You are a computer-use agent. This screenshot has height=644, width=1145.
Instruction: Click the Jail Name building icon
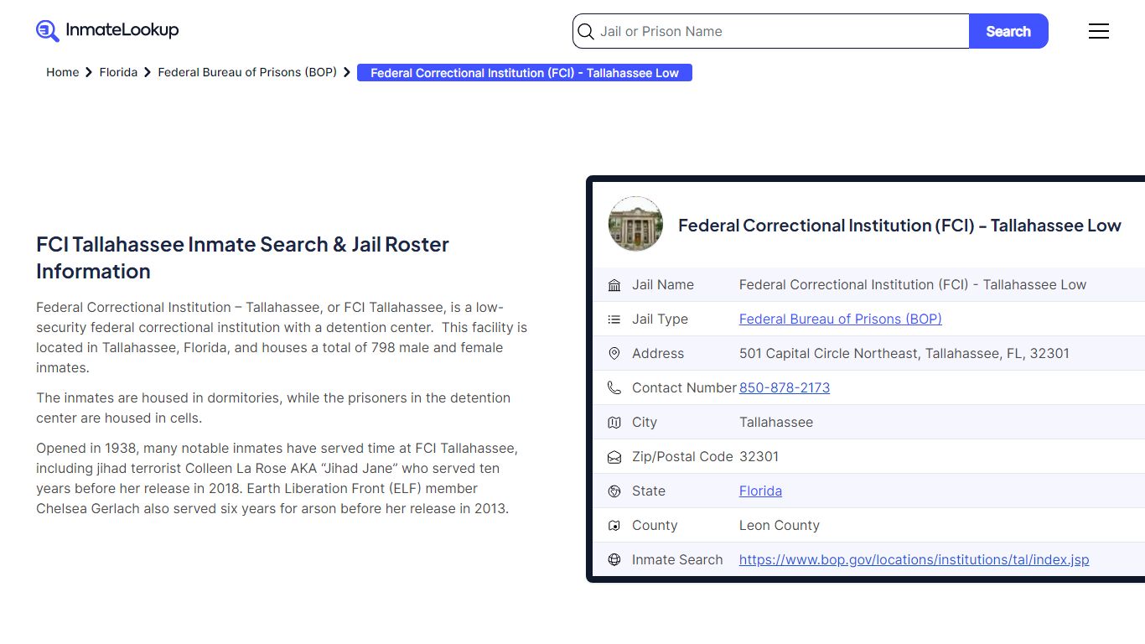[614, 285]
